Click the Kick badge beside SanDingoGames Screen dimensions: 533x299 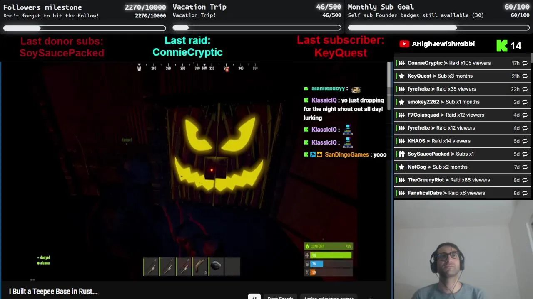click(306, 154)
